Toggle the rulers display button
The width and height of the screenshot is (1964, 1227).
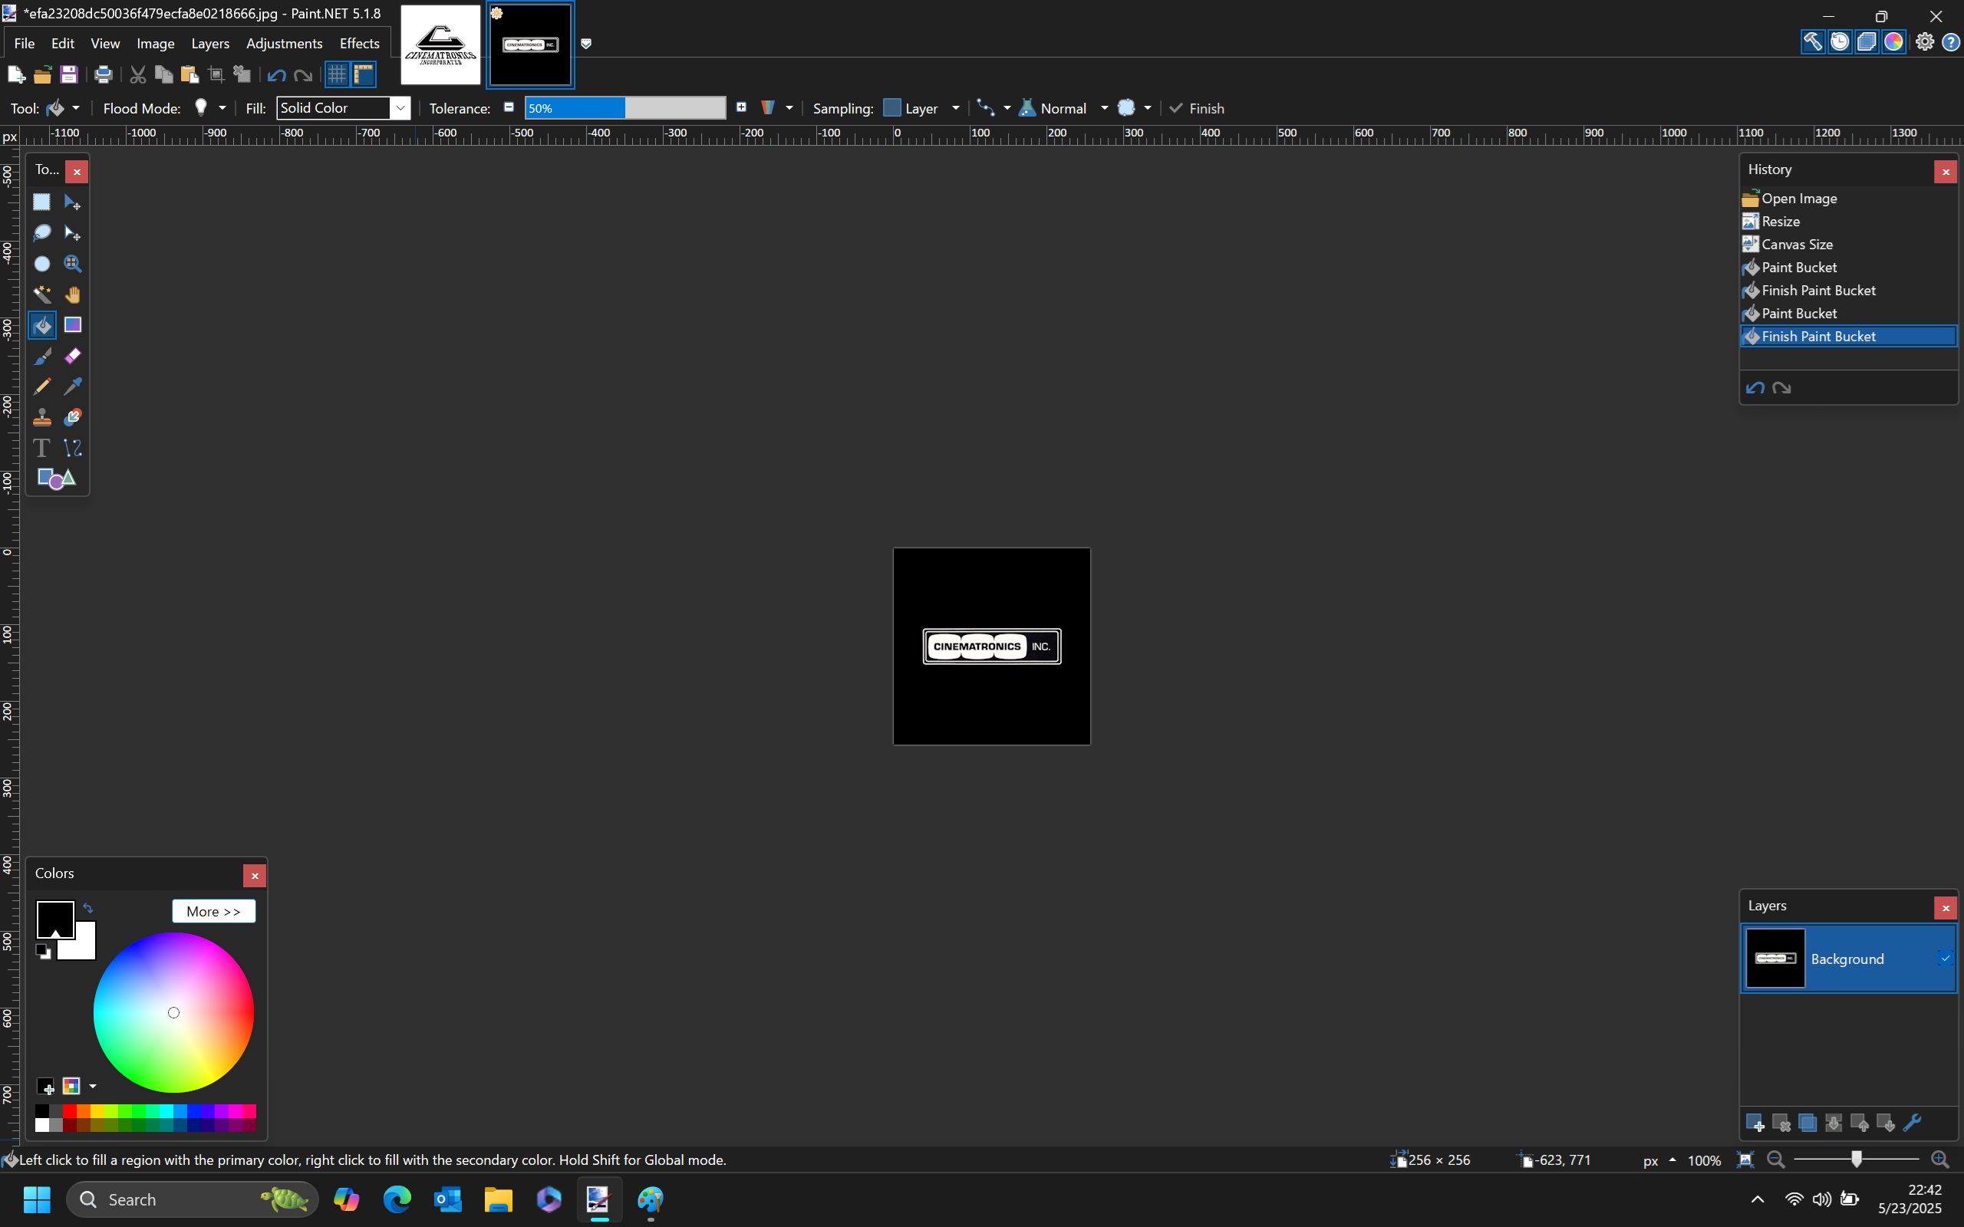pos(364,74)
